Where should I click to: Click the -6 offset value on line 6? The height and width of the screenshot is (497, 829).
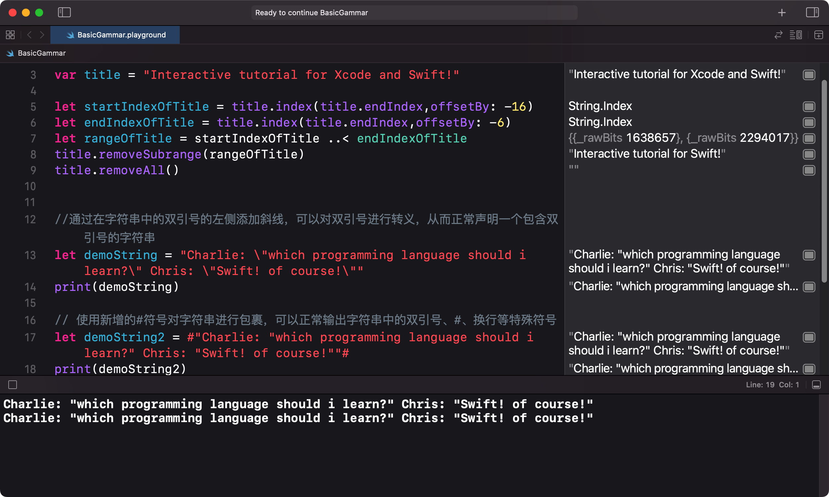(496, 123)
